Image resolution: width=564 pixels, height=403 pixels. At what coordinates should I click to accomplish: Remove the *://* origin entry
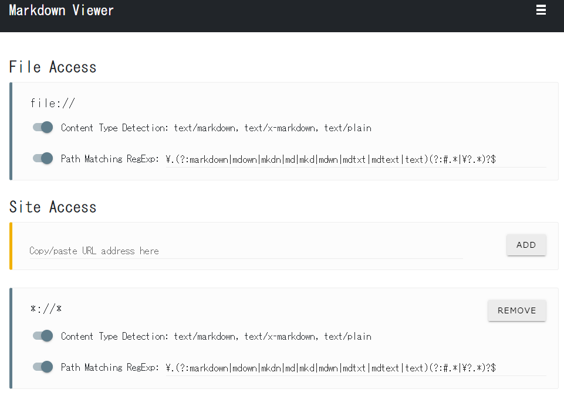pos(516,310)
